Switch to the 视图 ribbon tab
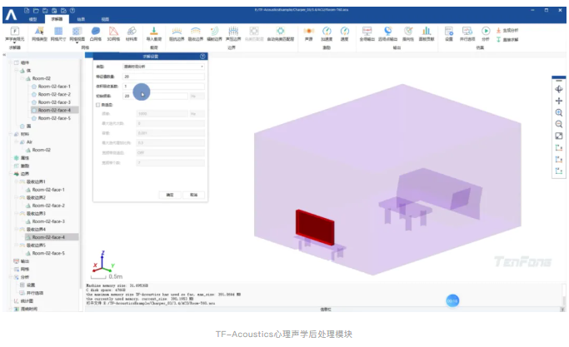The image size is (569, 347). [x=105, y=19]
